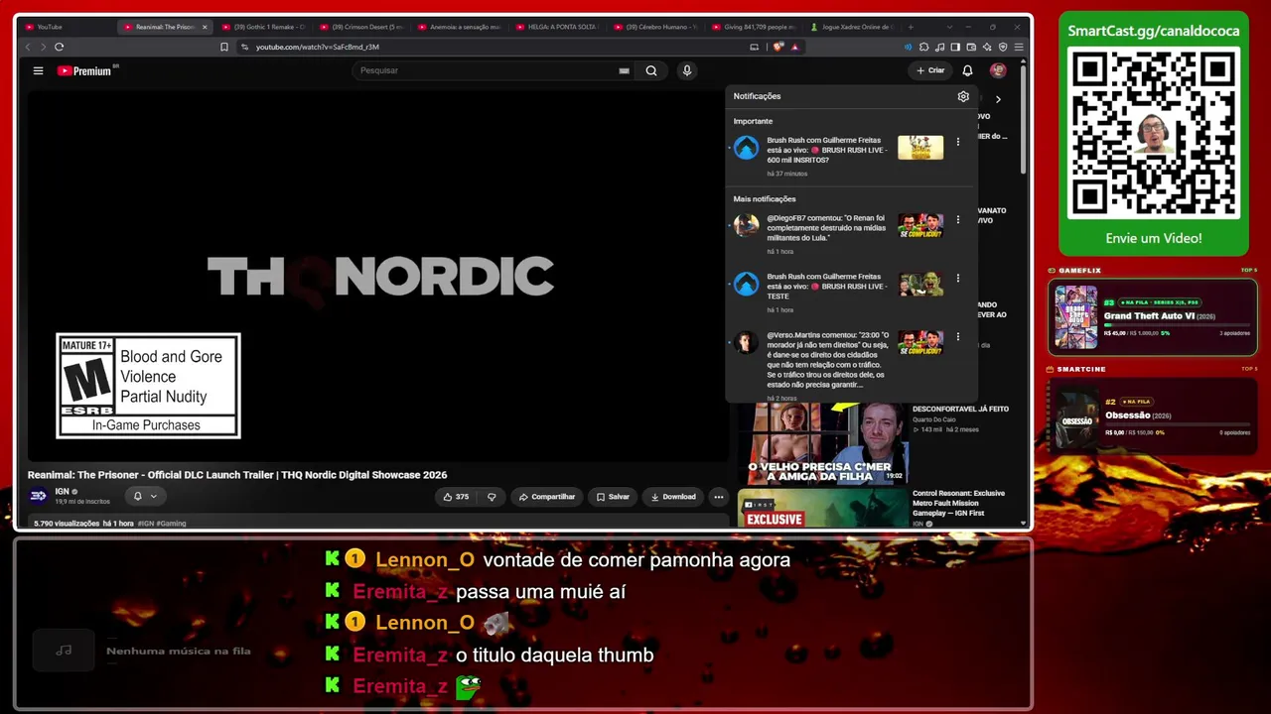Open options for the Brush Rush 600 mil notification
Image resolution: width=1271 pixels, height=714 pixels.
click(957, 142)
